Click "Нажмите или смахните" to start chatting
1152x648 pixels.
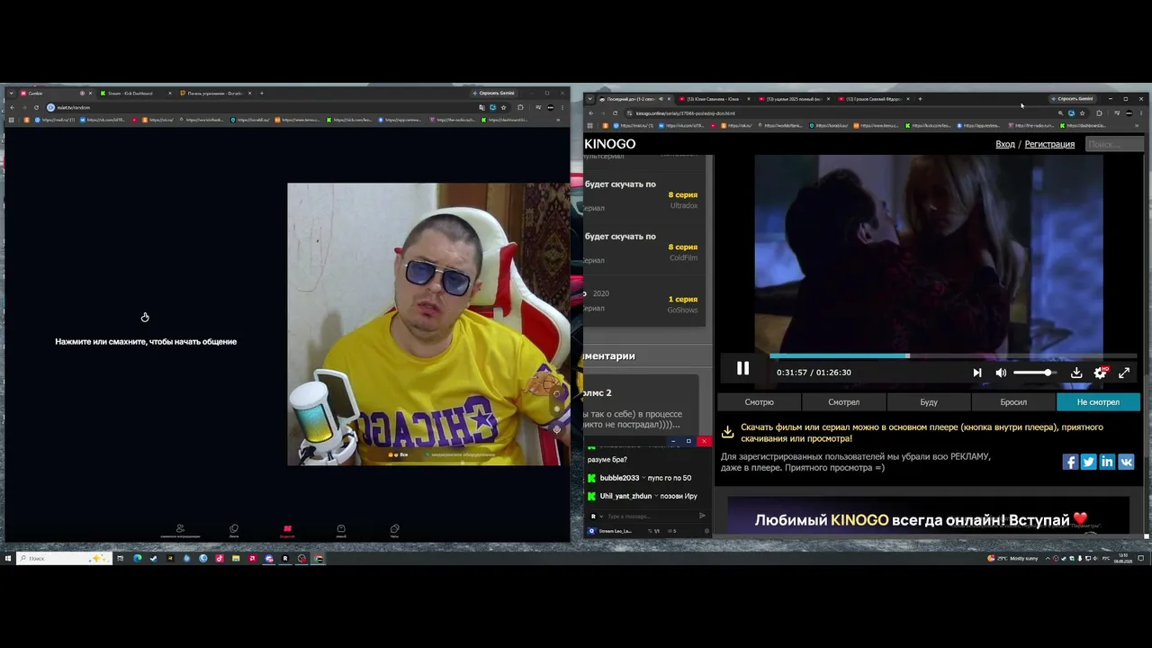(x=146, y=341)
